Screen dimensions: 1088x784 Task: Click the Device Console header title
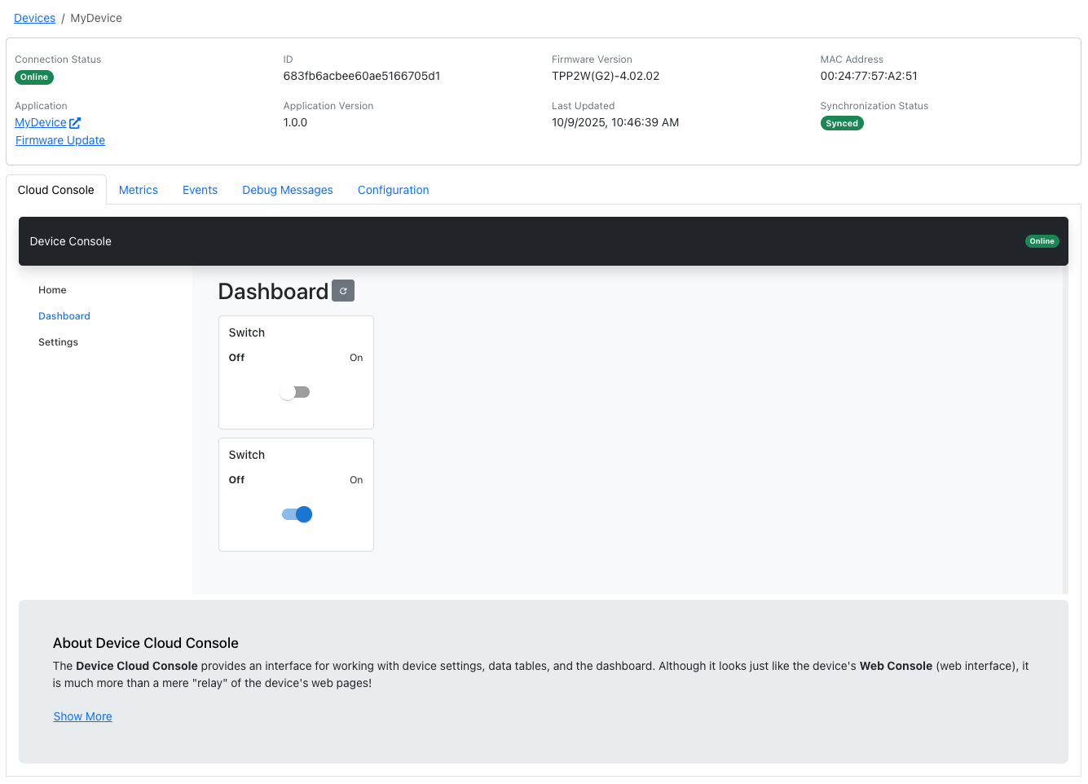71,241
